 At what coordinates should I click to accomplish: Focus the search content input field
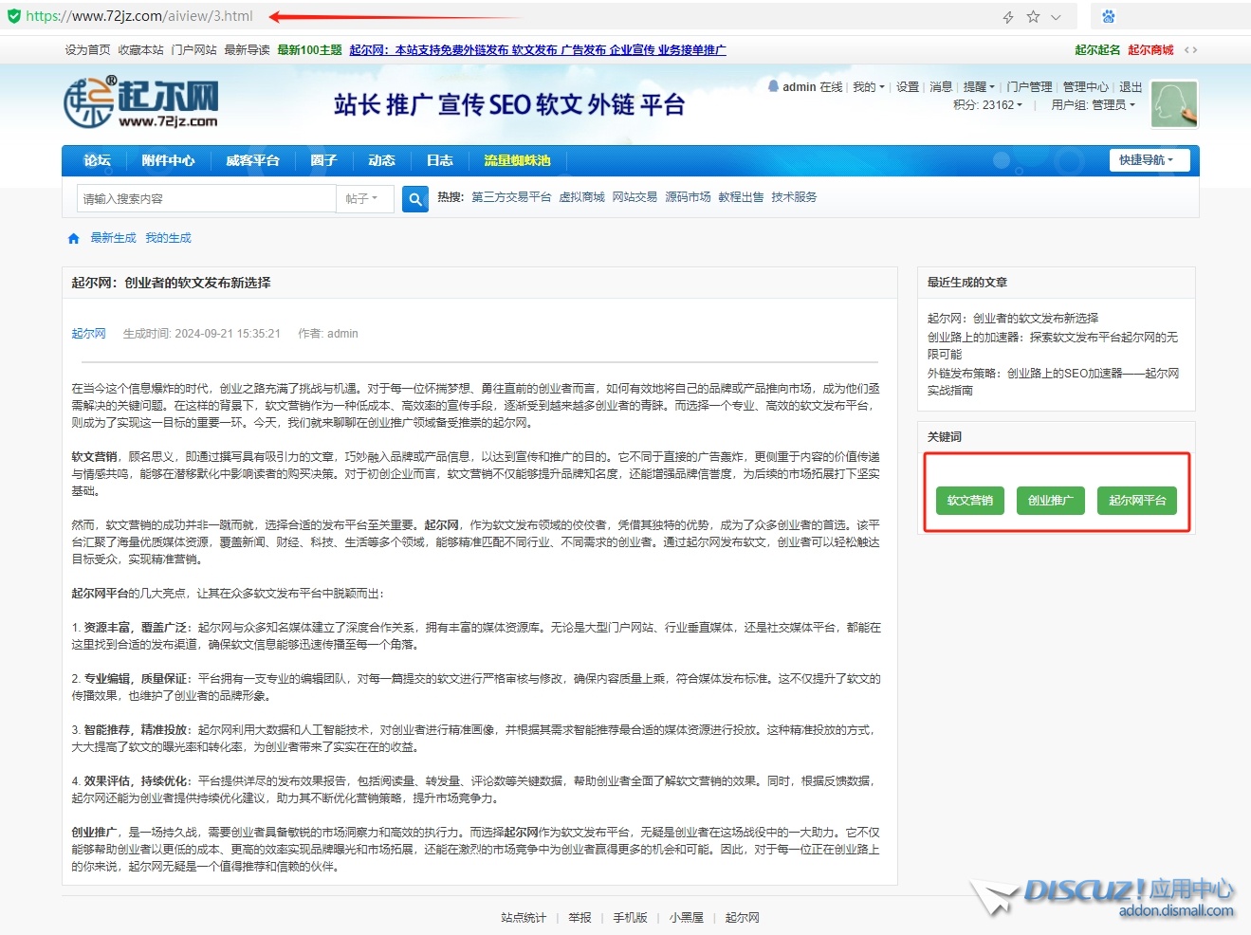point(207,199)
